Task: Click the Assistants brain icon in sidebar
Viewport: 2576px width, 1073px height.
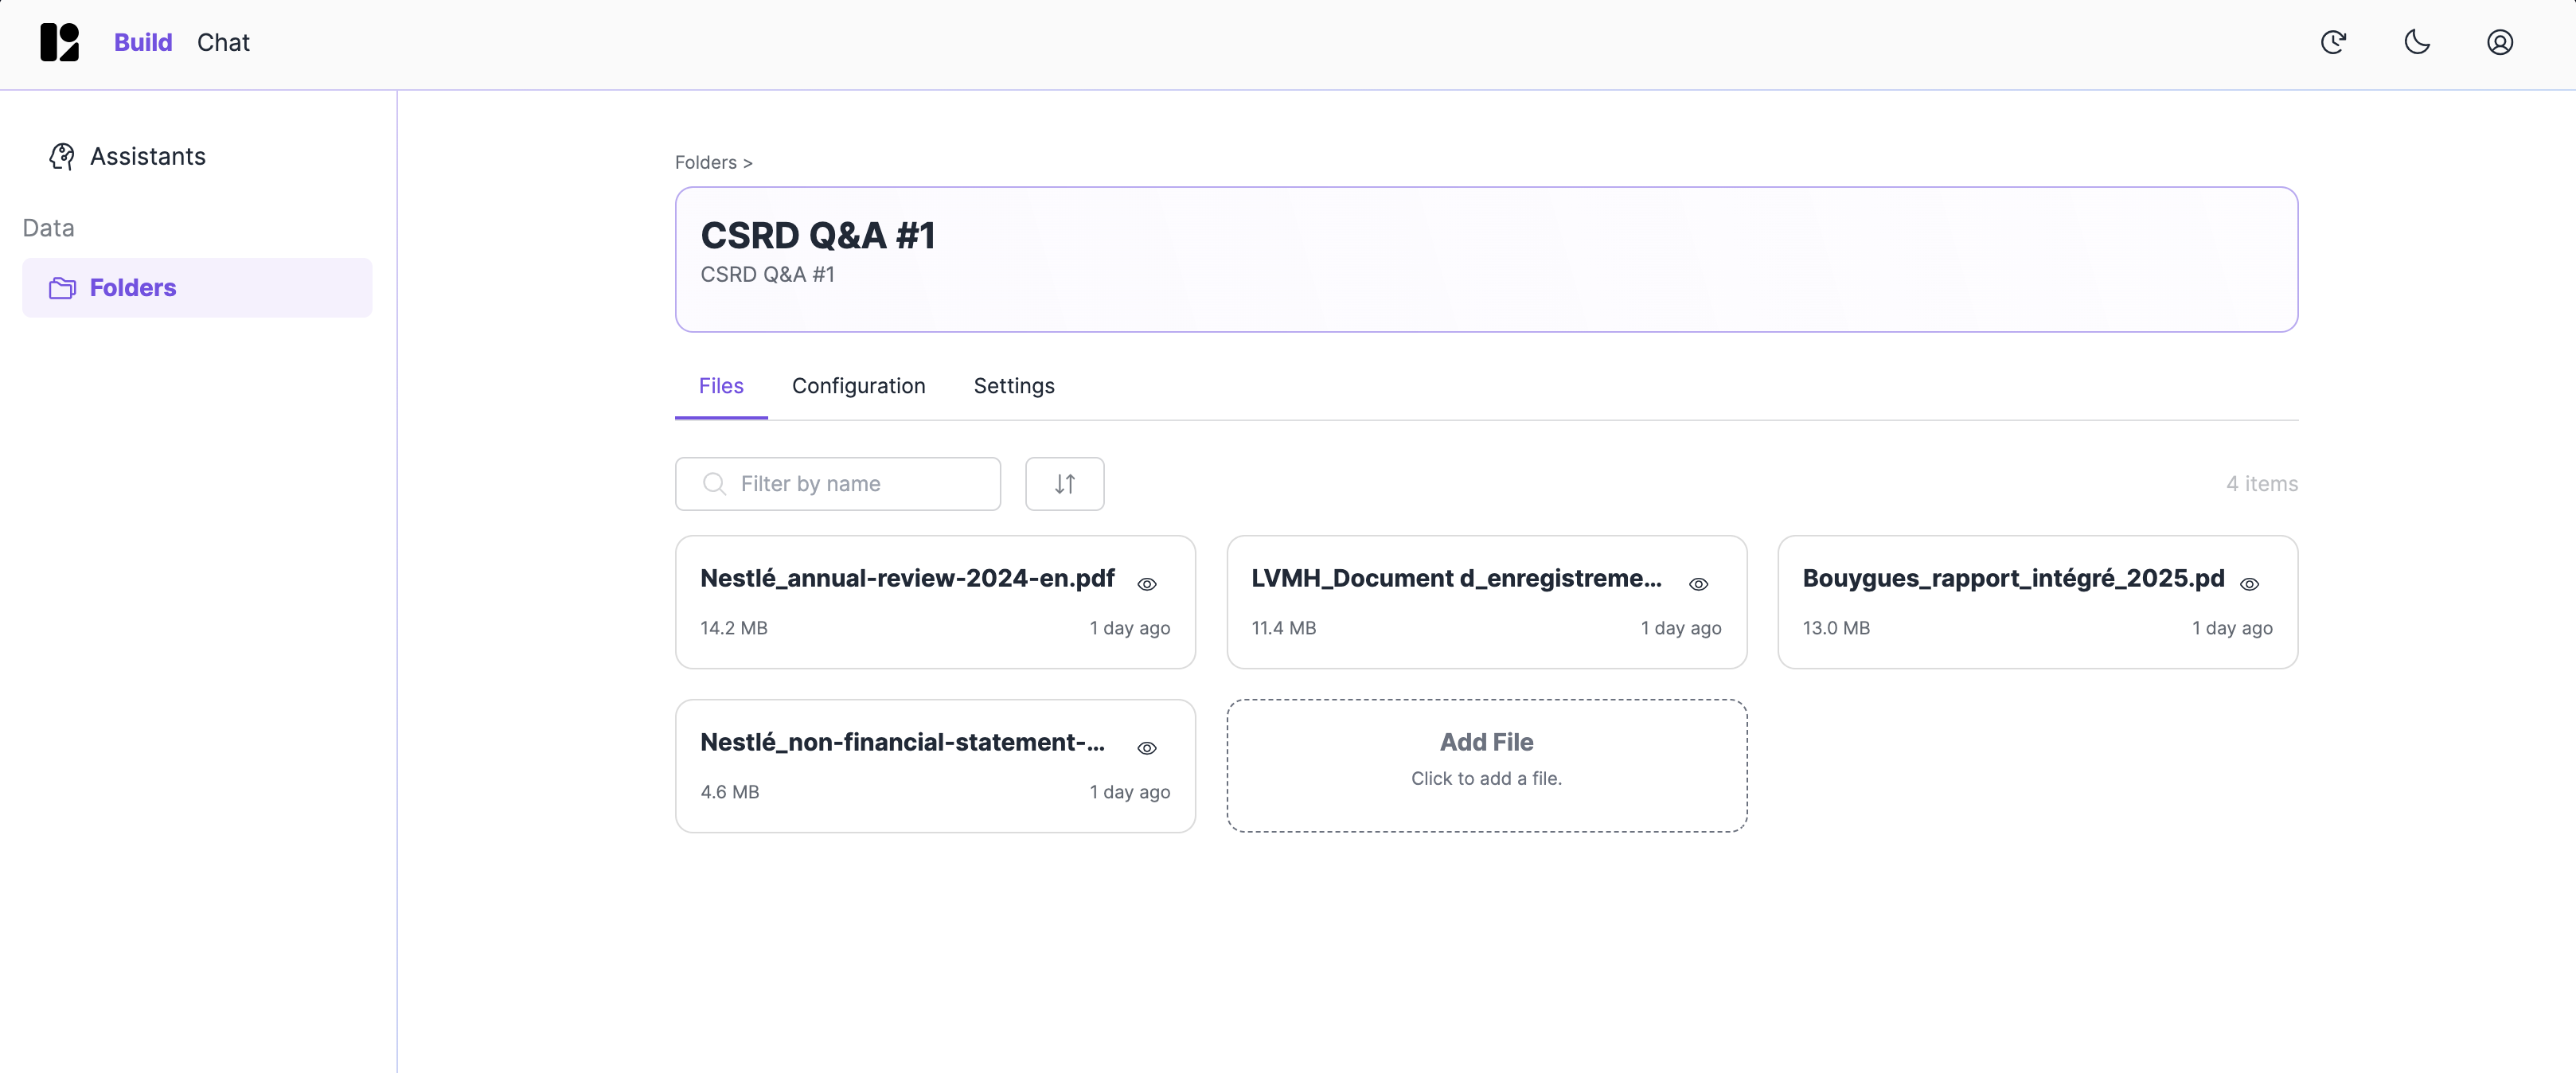Action: click(62, 156)
